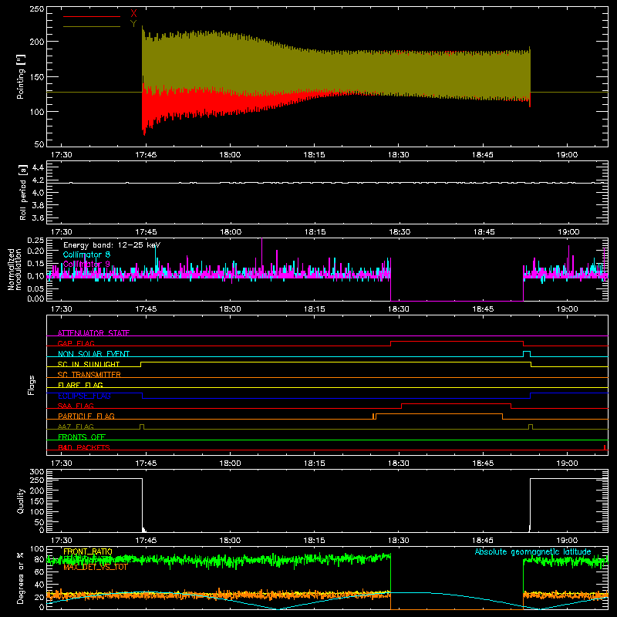Click the 18:15 tick label under the Pointing panel

315,155
